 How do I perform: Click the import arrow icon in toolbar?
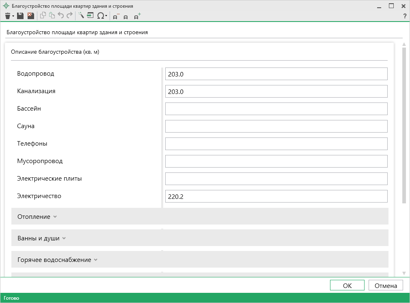pyautogui.click(x=90, y=16)
